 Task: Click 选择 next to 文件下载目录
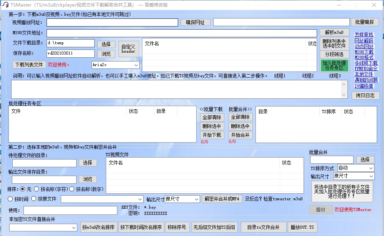click(x=106, y=44)
